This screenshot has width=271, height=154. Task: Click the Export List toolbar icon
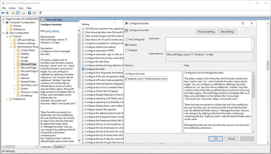point(23,13)
